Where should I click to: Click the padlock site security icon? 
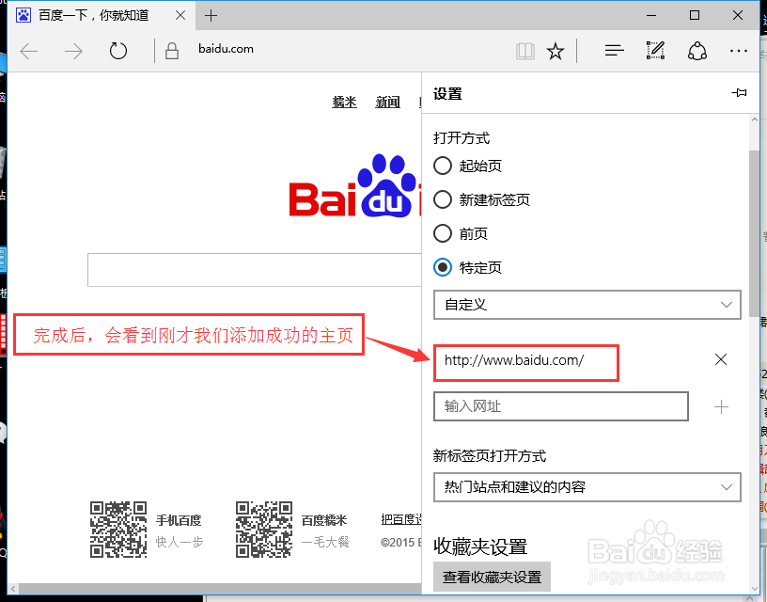click(172, 51)
